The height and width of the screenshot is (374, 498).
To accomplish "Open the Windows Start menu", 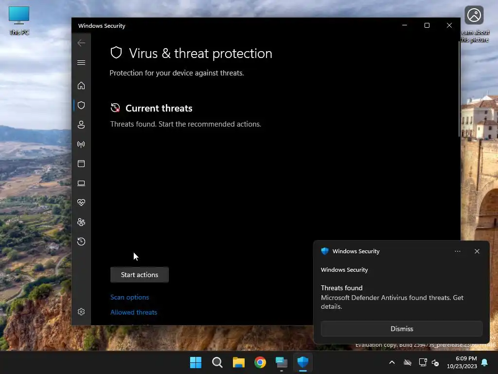I will tap(196, 362).
